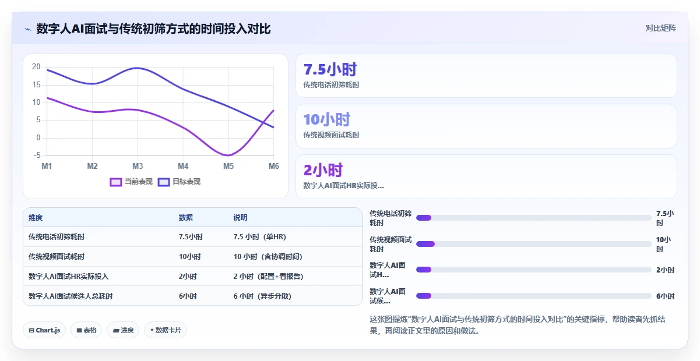Click the purple 当前表现 legend swatch
Viewport: 700px width, 361px height.
[116, 182]
